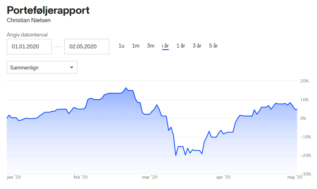Click the Sammenlign chevron arrow
Image resolution: width=317 pixels, height=189 pixels.
point(72,67)
